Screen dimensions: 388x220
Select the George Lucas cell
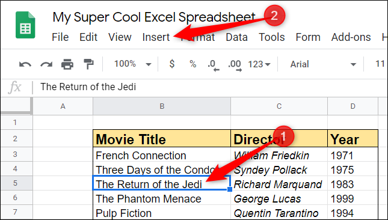279,198
